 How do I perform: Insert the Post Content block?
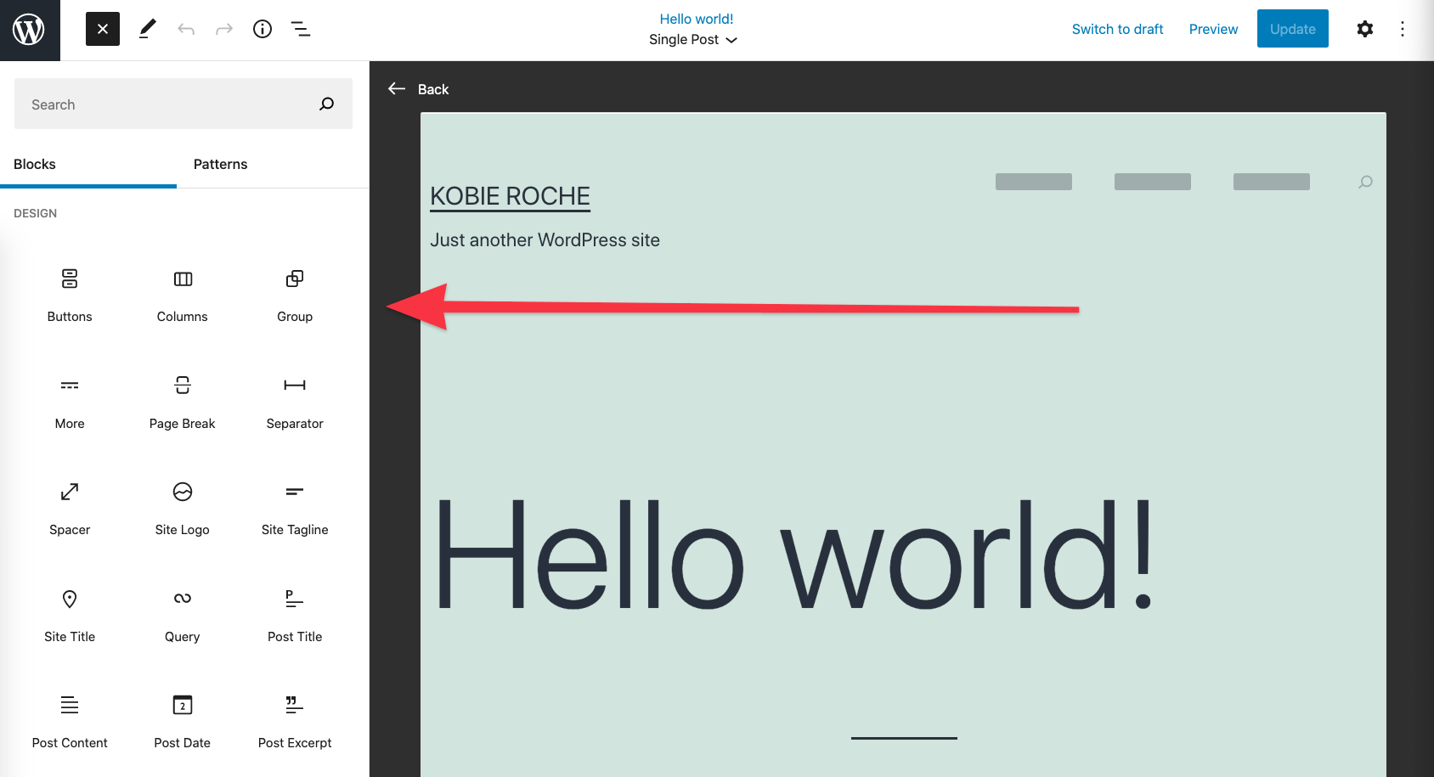[70, 722]
